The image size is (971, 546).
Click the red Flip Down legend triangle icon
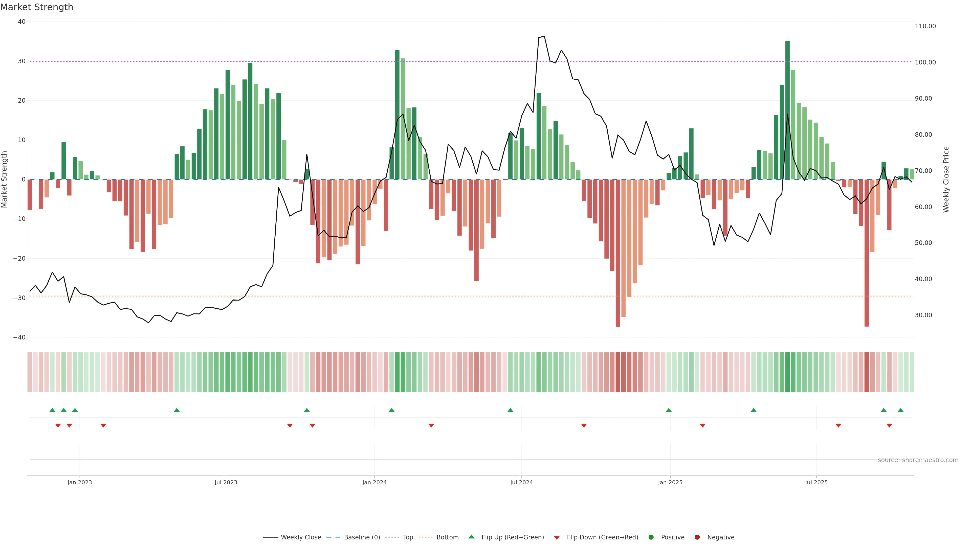pyautogui.click(x=557, y=538)
